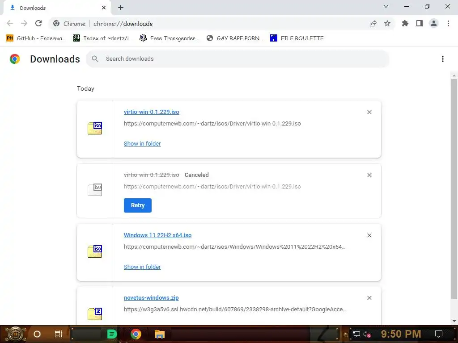Image resolution: width=458 pixels, height=343 pixels.
Task: Open the Start menu gear button
Action: [x=16, y=334]
